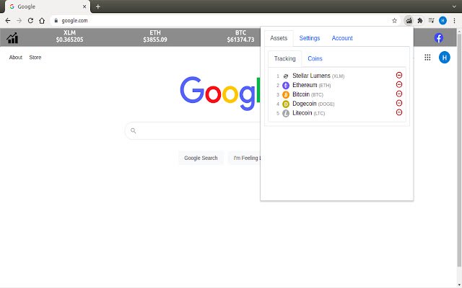Click the Ethereum (ETH) row text
The width and height of the screenshot is (462, 288).
(x=311, y=85)
